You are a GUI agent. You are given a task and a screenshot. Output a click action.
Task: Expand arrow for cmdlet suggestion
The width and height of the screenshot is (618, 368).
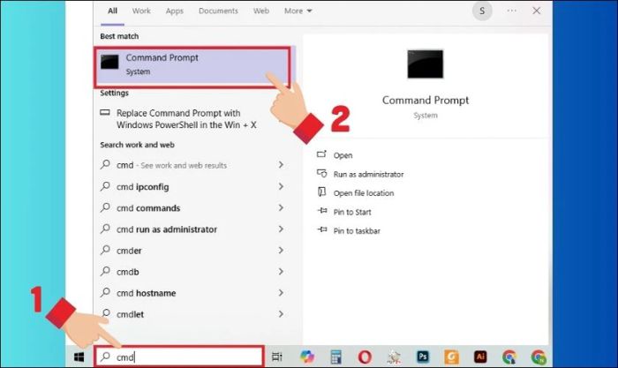[281, 313]
